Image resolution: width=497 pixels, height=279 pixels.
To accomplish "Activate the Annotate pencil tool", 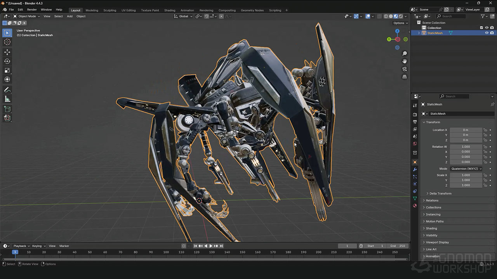I will click(7, 90).
